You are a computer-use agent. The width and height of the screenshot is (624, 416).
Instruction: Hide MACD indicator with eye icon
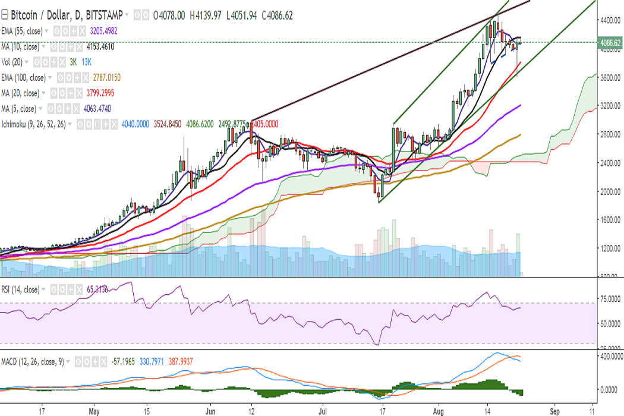click(78, 362)
